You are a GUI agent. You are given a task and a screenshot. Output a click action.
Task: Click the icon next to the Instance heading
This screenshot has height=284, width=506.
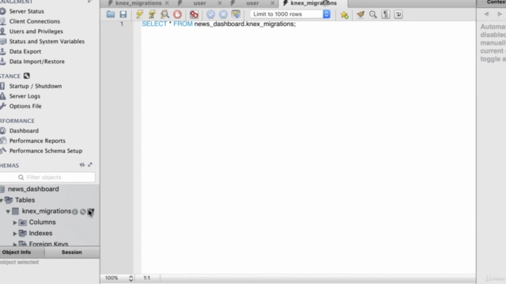point(26,76)
